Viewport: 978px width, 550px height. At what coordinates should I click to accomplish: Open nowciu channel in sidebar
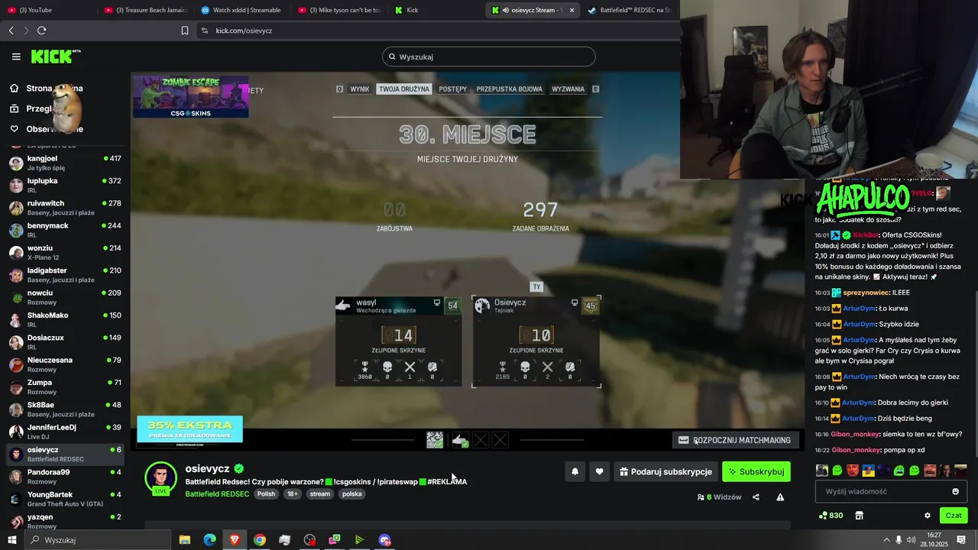click(65, 297)
